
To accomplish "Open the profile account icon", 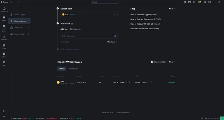I will (x=185, y=2).
